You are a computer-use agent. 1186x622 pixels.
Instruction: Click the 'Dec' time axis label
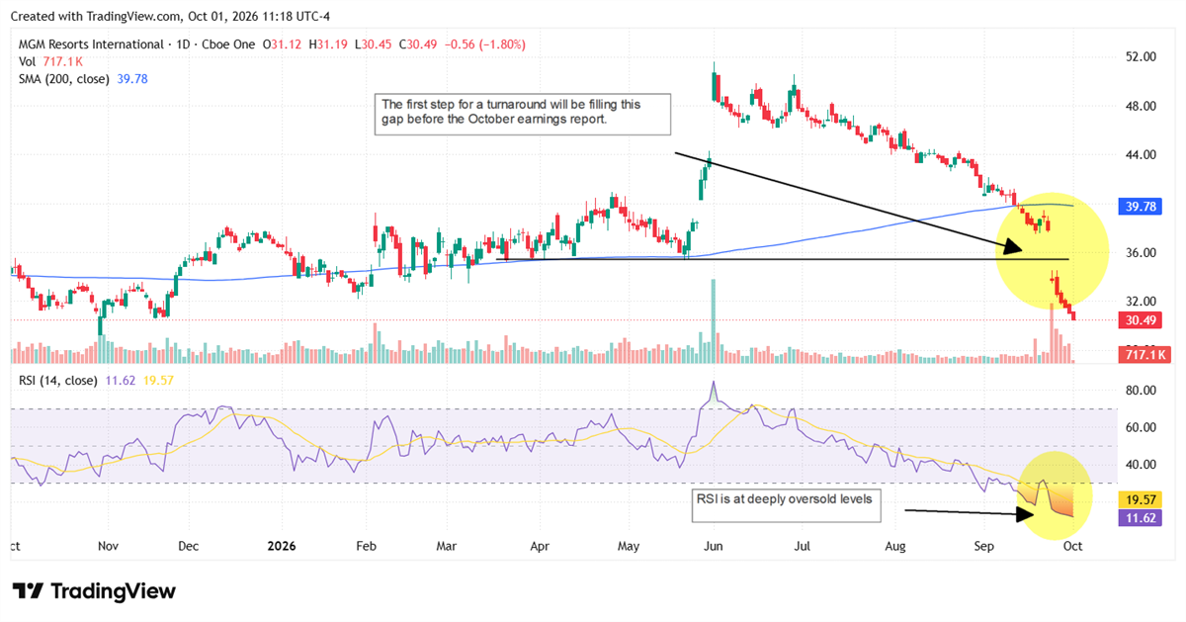[x=189, y=545]
